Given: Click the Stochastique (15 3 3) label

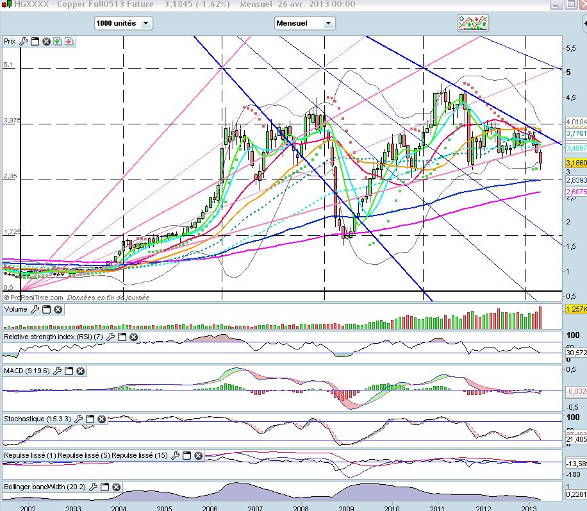Looking at the screenshot, I should [x=37, y=419].
